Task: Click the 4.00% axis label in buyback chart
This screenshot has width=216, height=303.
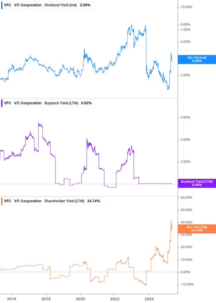Action: [x=185, y=140]
